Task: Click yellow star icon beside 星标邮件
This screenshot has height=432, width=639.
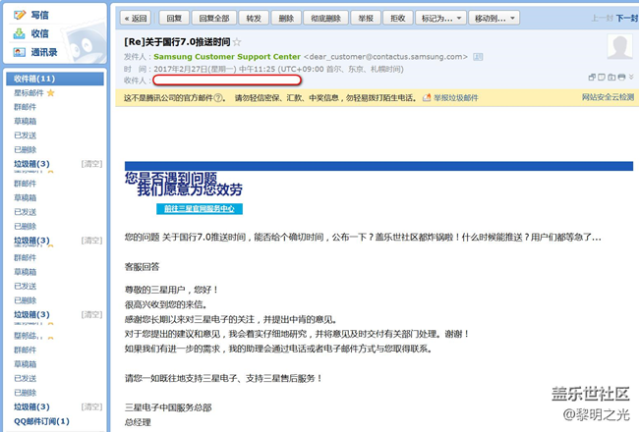Action: click(50, 93)
